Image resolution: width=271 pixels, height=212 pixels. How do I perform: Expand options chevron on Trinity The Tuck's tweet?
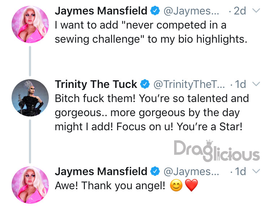(x=256, y=84)
